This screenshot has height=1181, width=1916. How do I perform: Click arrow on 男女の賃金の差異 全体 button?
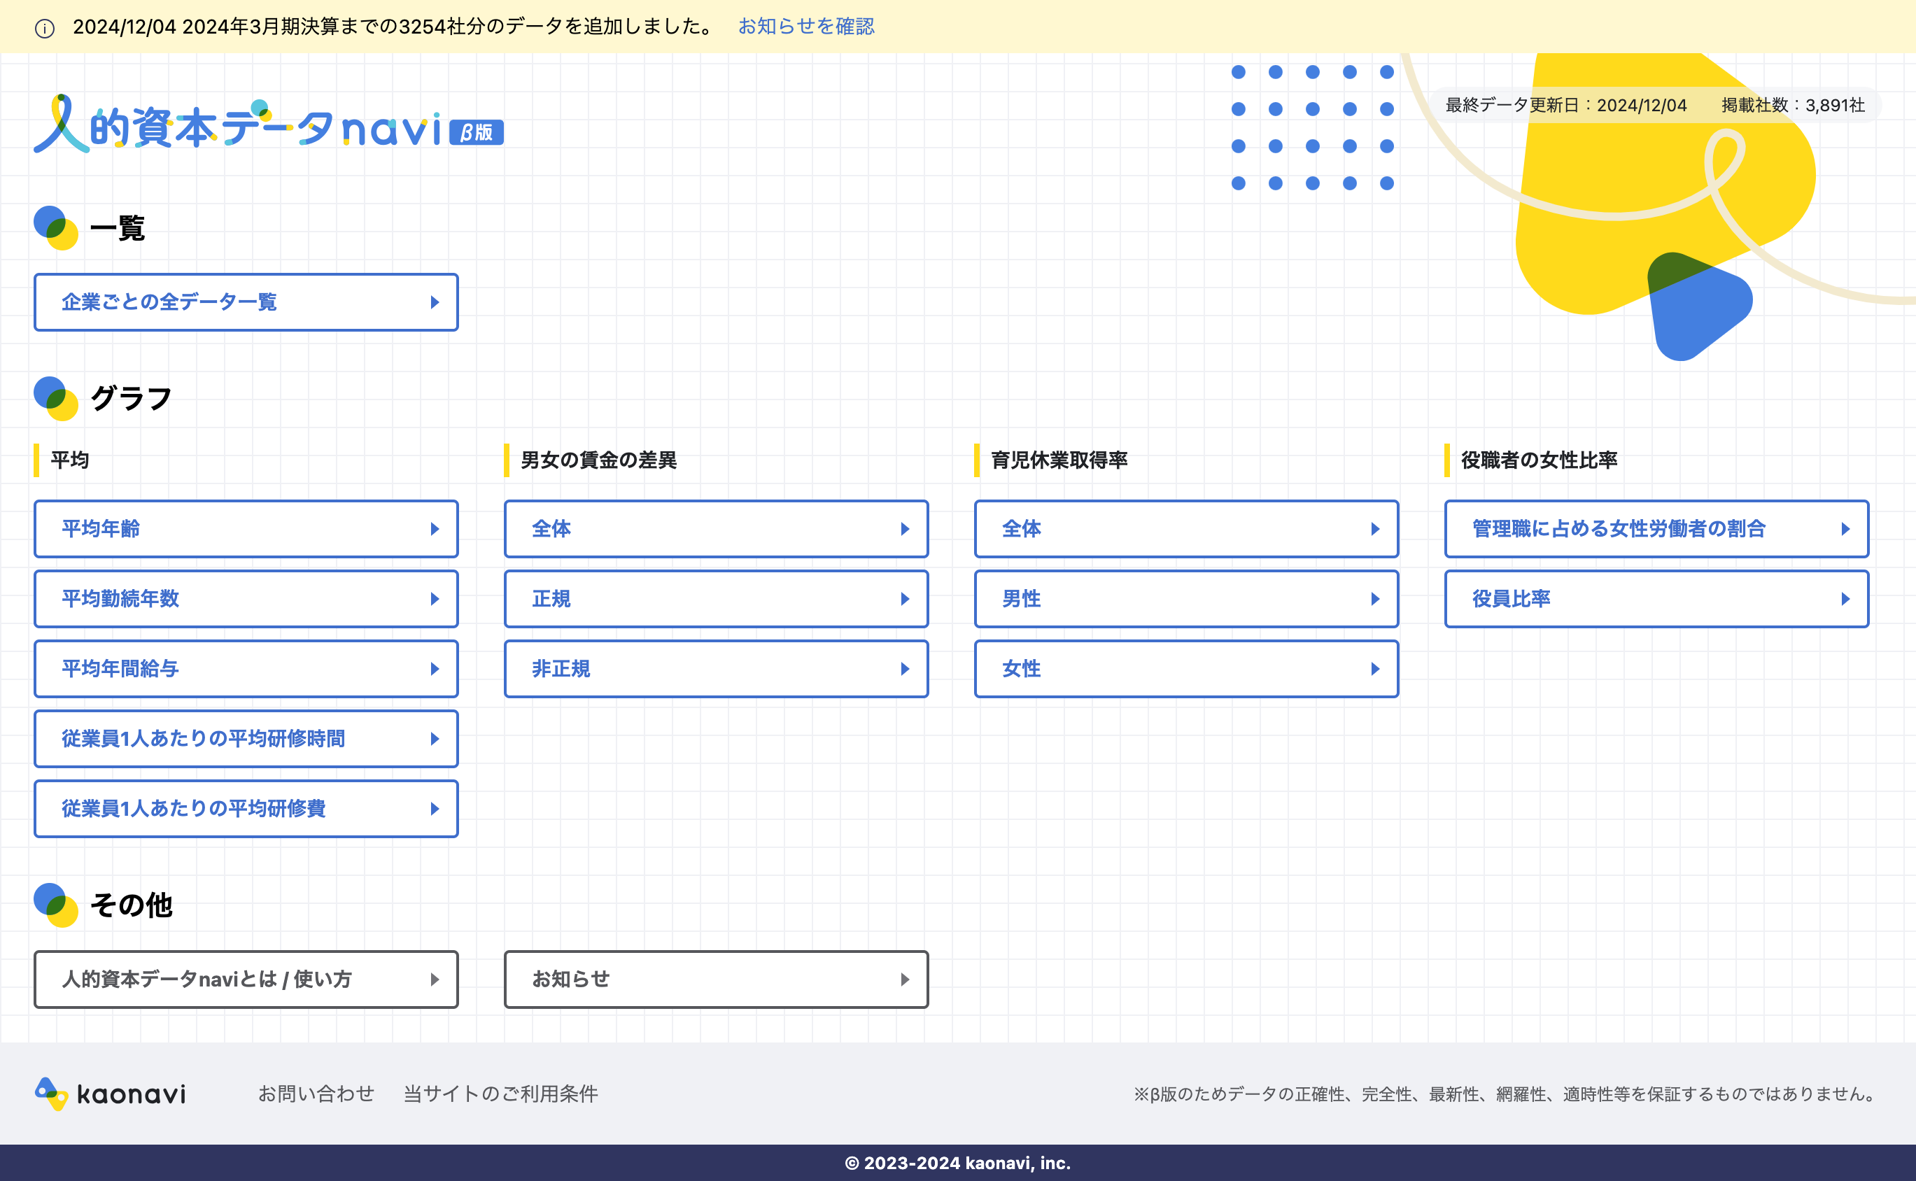[906, 529]
